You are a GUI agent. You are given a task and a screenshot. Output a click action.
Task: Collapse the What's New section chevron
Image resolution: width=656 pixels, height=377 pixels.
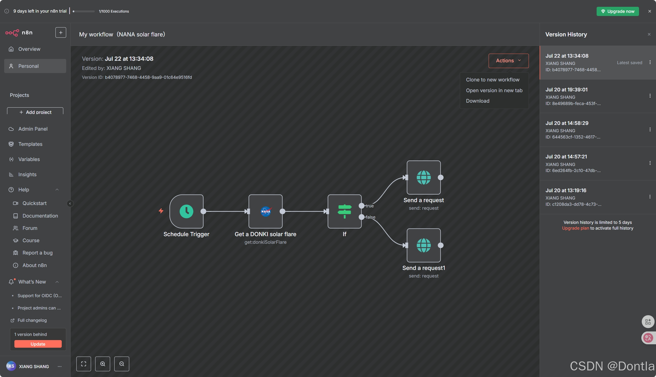coord(57,282)
